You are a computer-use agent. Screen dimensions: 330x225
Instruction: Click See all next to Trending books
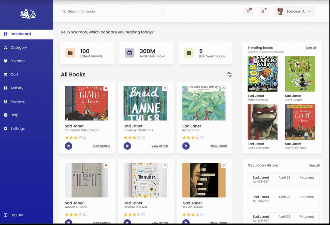tap(311, 48)
